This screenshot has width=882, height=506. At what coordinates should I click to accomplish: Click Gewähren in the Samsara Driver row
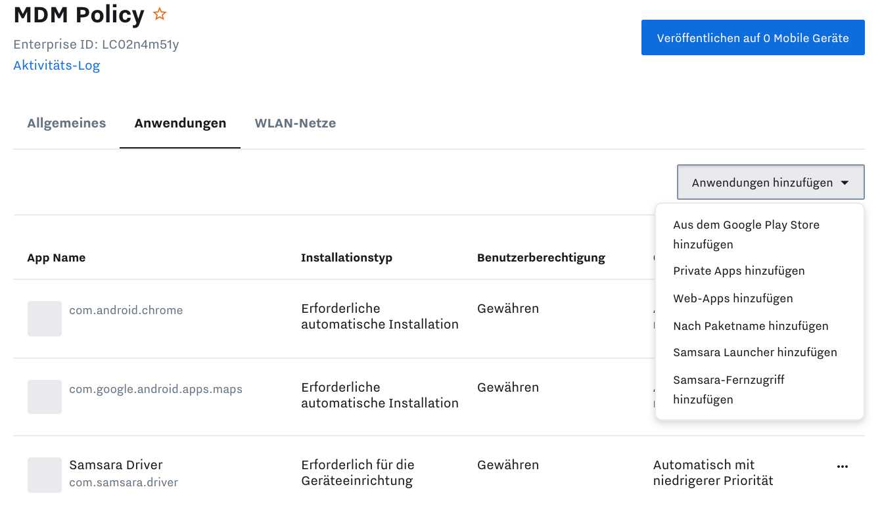point(508,465)
